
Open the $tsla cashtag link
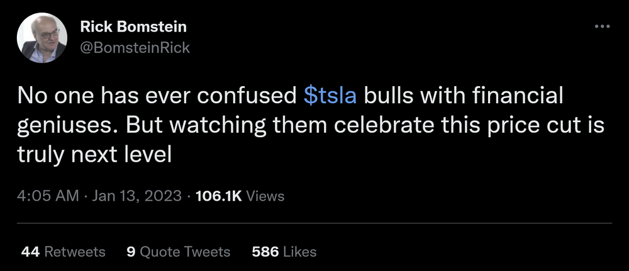click(x=330, y=96)
